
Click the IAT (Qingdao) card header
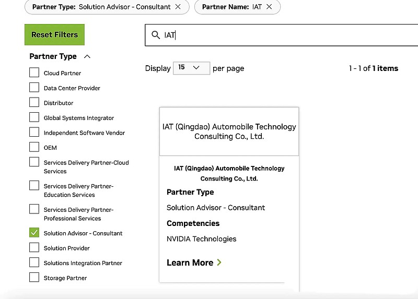point(229,131)
